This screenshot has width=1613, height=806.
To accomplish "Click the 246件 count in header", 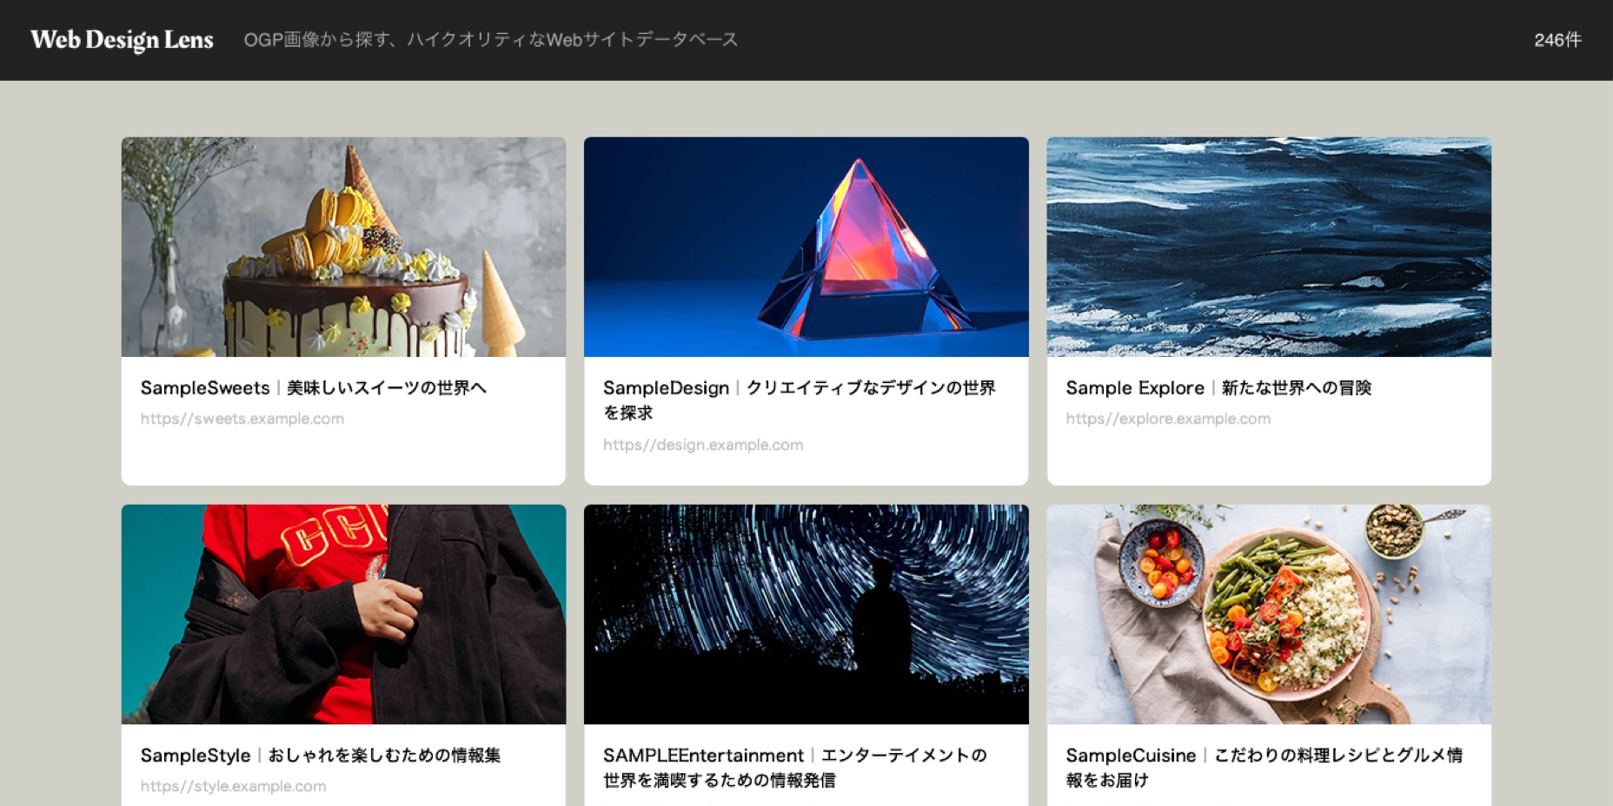I will 1557,40.
